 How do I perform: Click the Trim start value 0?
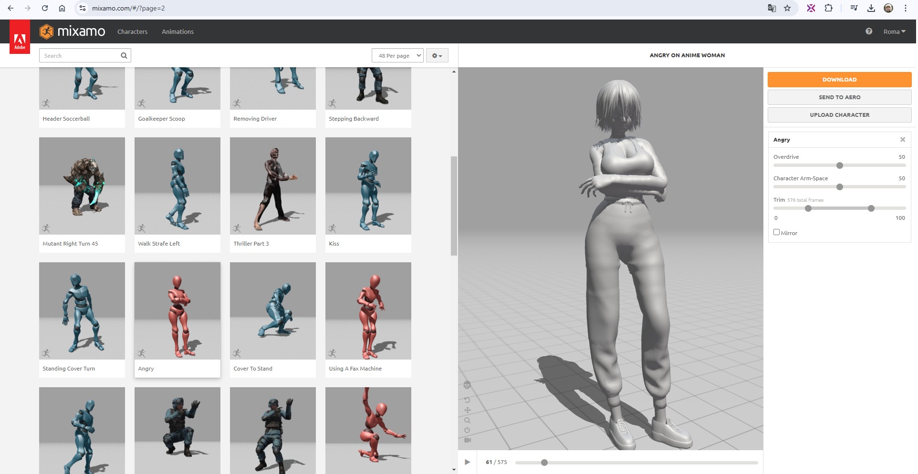(x=776, y=218)
